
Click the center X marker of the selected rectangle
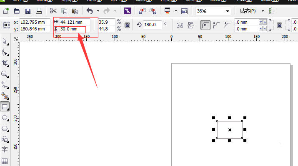click(x=230, y=130)
